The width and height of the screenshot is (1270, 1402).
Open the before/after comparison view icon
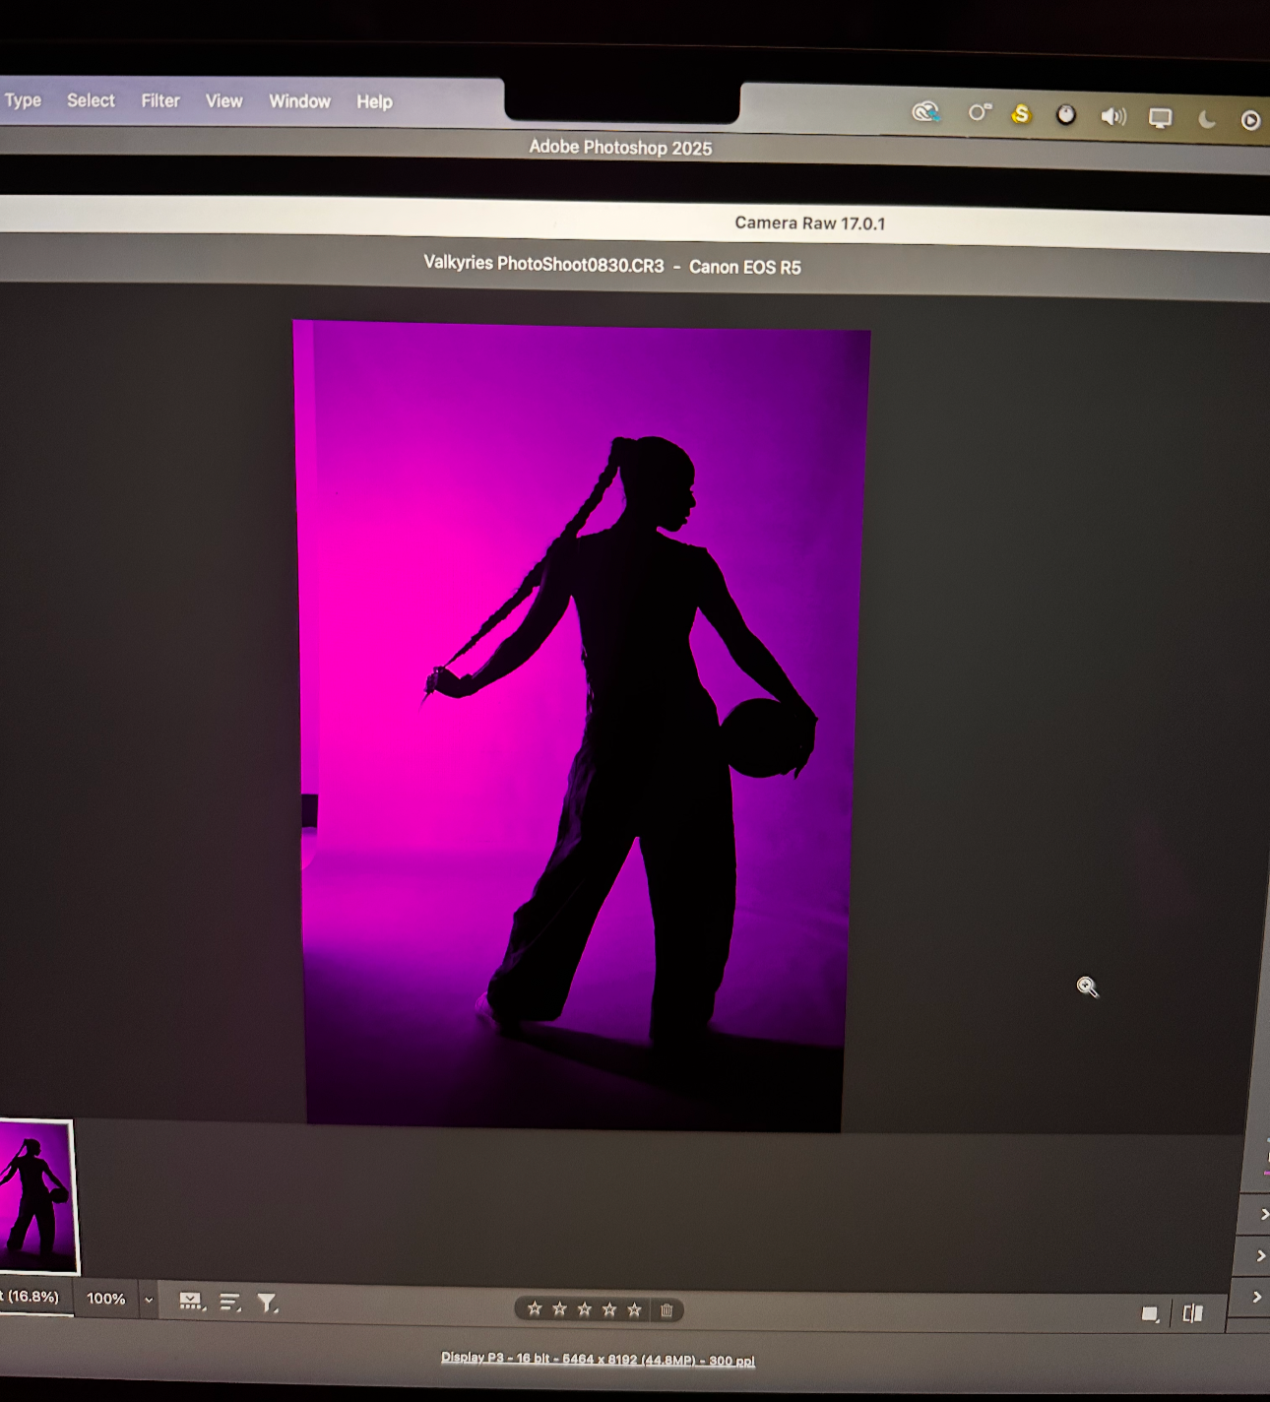tap(1193, 1312)
